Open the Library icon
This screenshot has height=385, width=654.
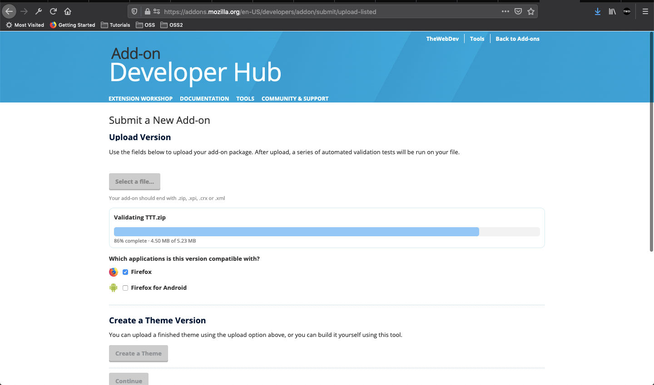(x=612, y=11)
